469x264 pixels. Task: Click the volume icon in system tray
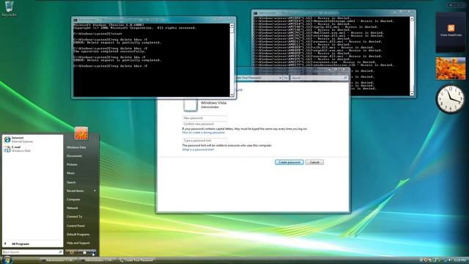click(449, 260)
